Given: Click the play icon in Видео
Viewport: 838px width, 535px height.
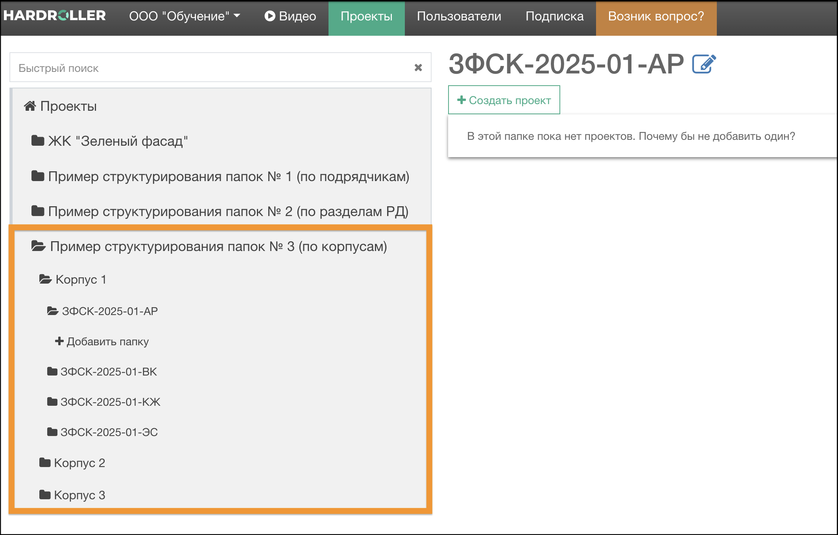Looking at the screenshot, I should coord(269,16).
